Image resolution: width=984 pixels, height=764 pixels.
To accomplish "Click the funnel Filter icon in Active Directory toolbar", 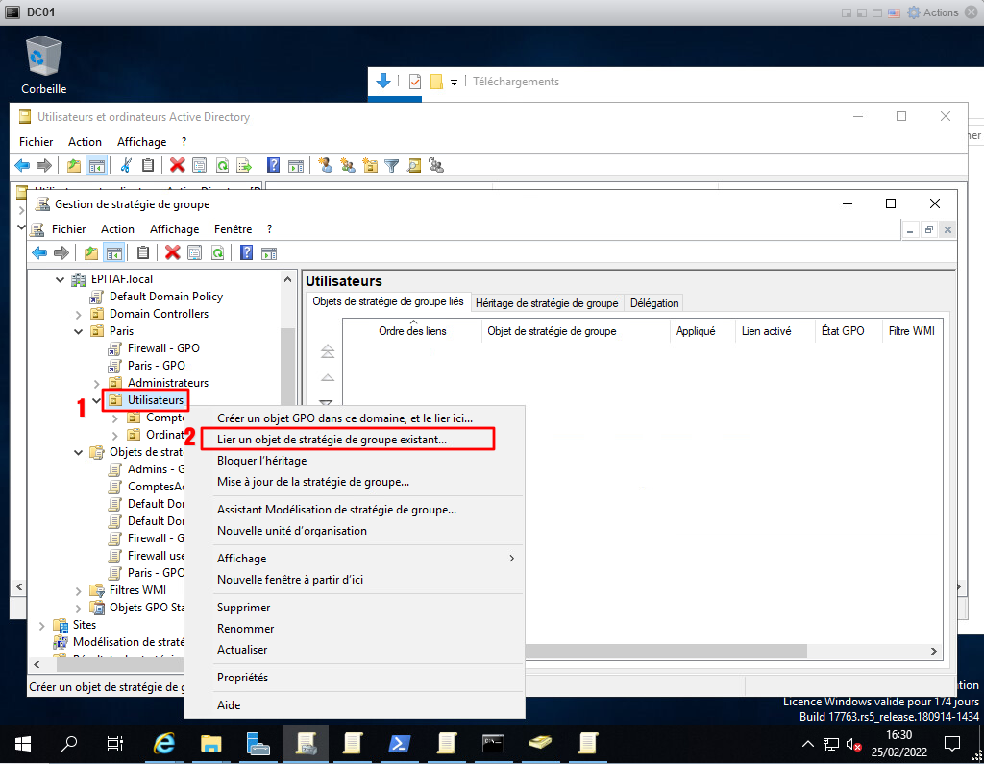I will pyautogui.click(x=391, y=165).
